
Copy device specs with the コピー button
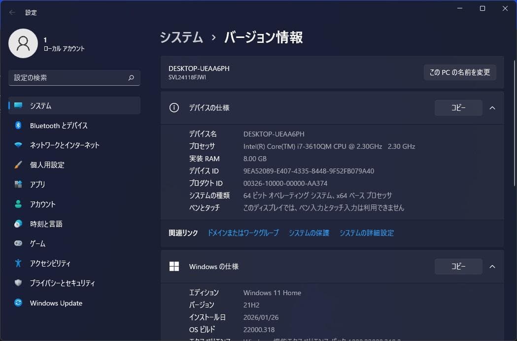click(x=458, y=107)
